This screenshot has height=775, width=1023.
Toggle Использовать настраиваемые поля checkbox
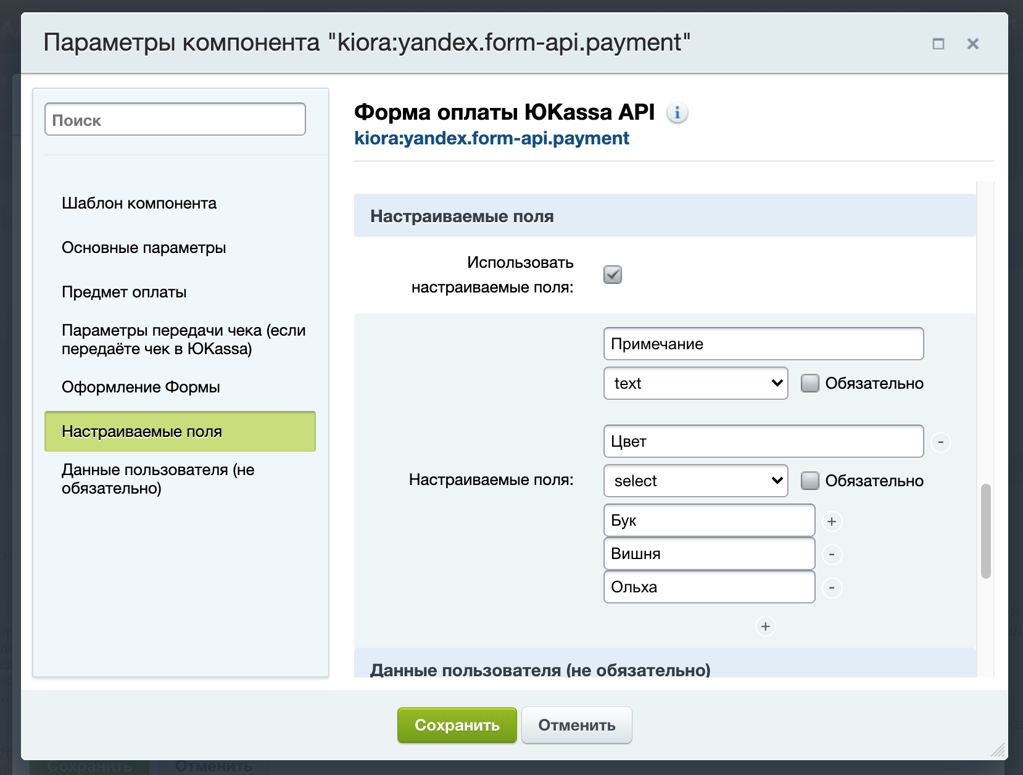click(613, 275)
